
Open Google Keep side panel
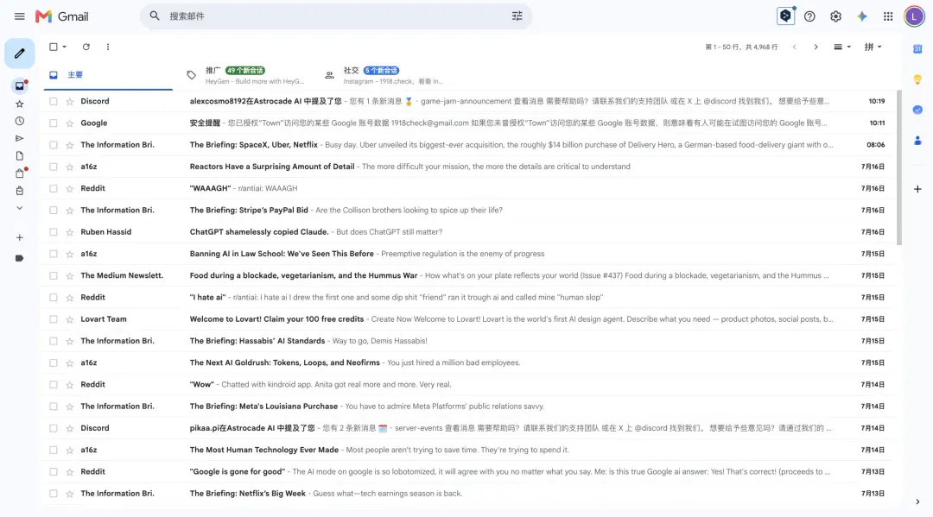917,79
